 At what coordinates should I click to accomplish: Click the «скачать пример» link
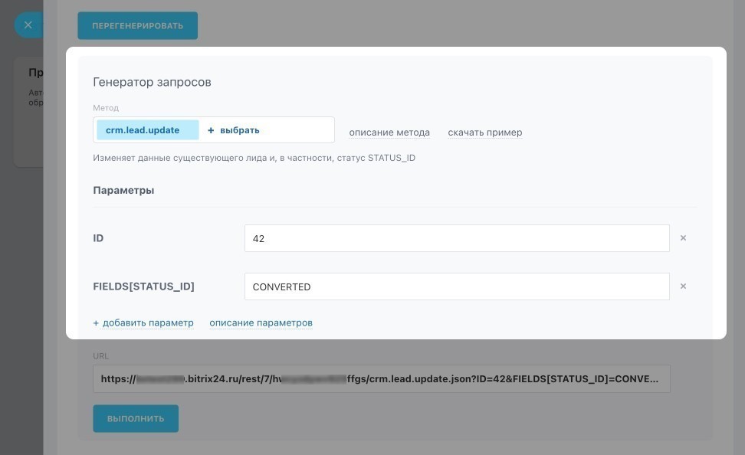coord(484,133)
